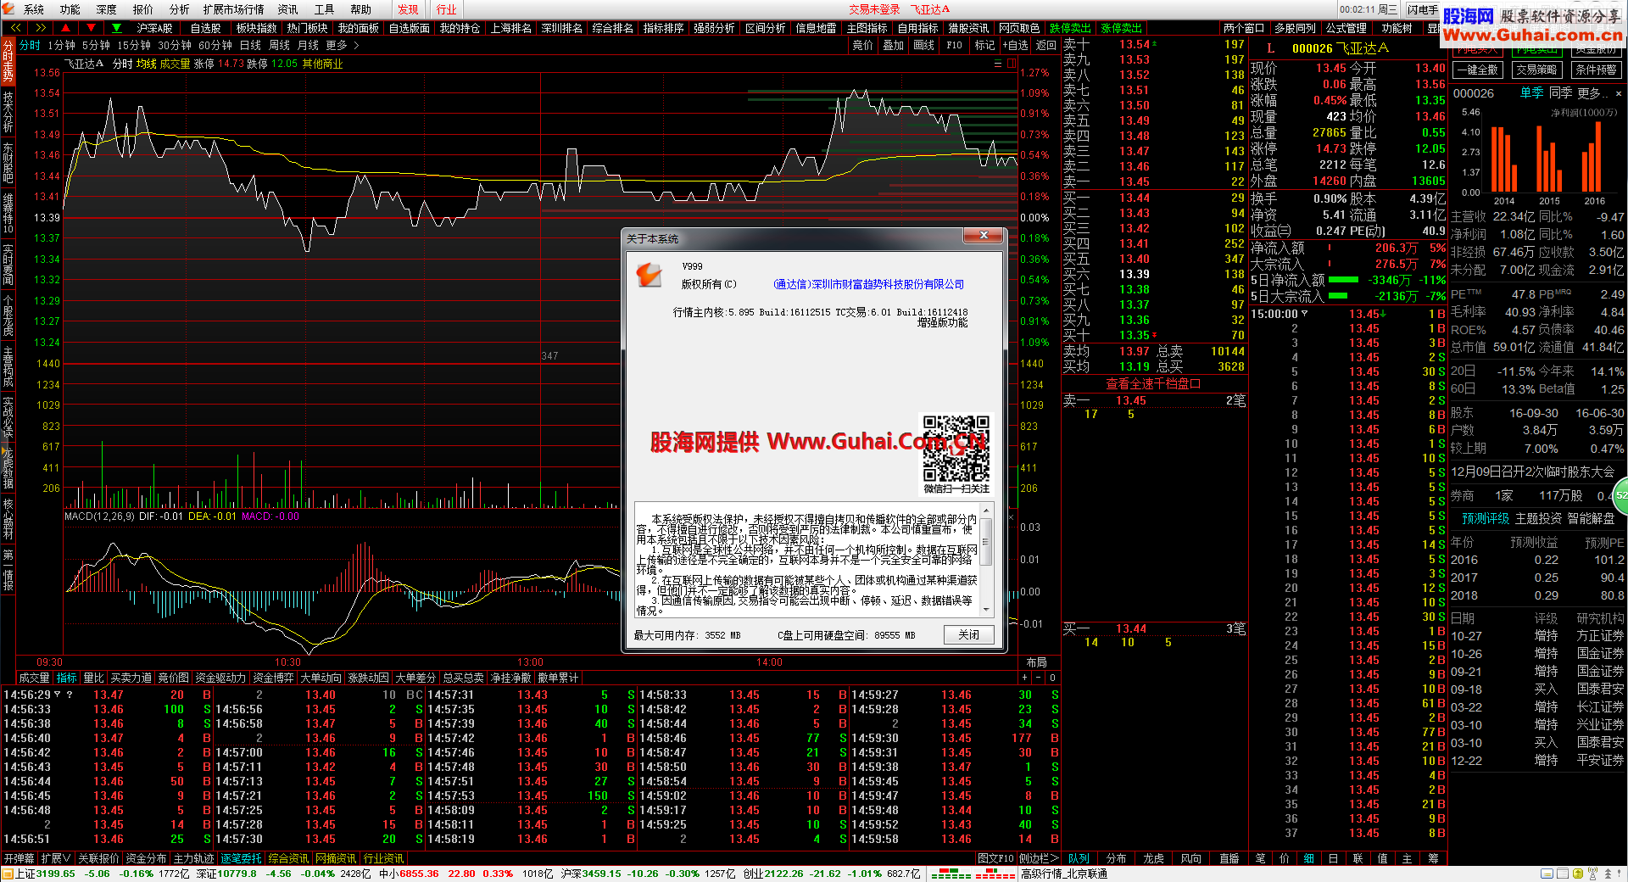This screenshot has height=882, width=1628.
Task: Click the +自选 button
Action: point(1015,45)
